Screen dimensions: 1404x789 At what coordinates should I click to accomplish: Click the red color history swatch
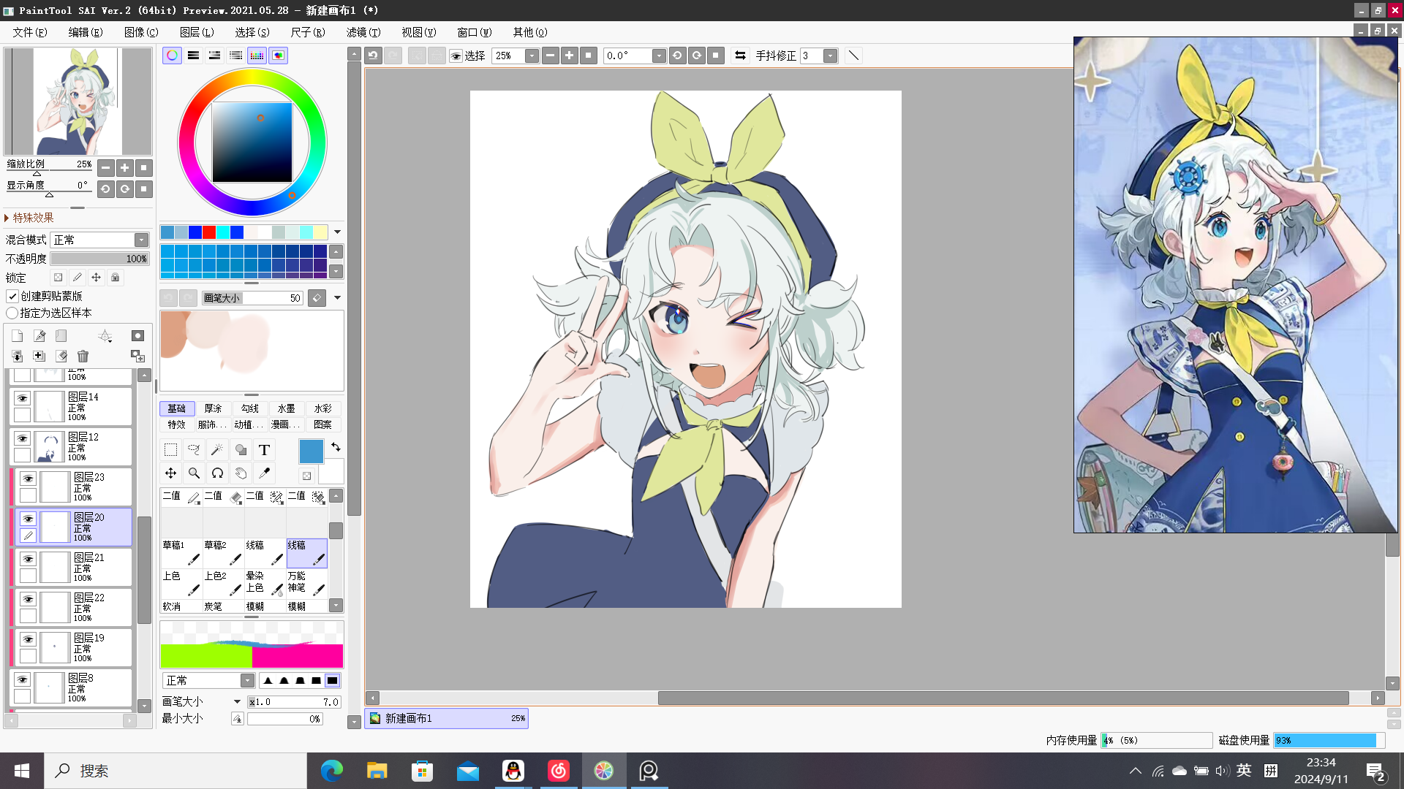click(x=209, y=232)
